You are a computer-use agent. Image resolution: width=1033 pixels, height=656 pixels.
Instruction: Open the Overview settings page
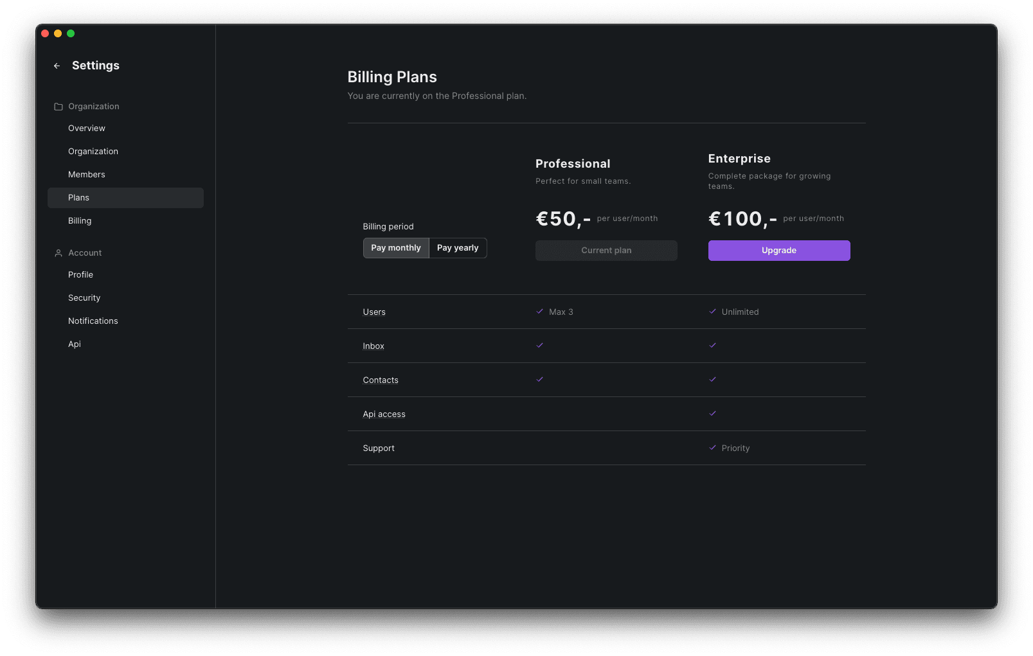[x=87, y=129]
